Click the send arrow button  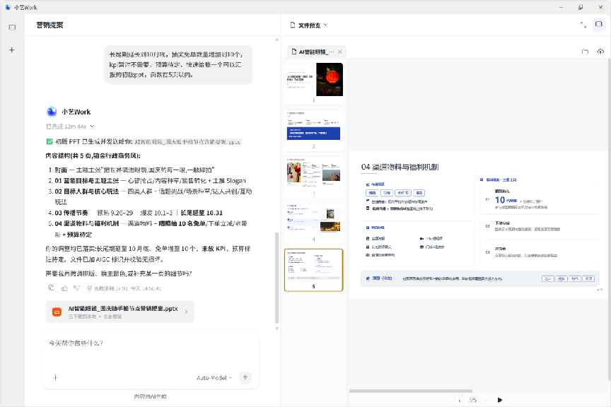tap(245, 377)
